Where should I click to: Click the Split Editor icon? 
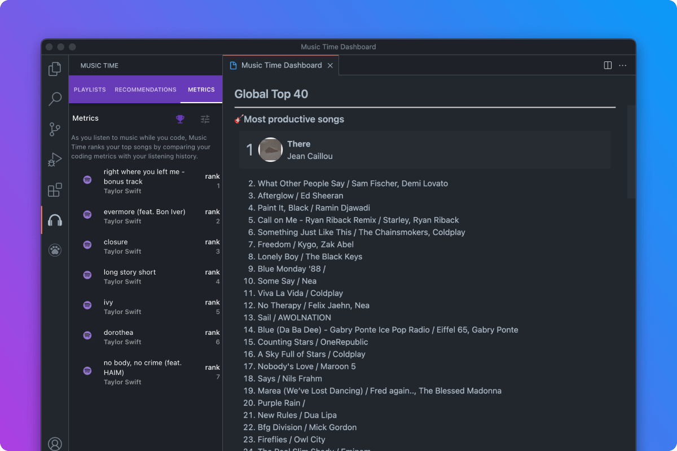607,65
